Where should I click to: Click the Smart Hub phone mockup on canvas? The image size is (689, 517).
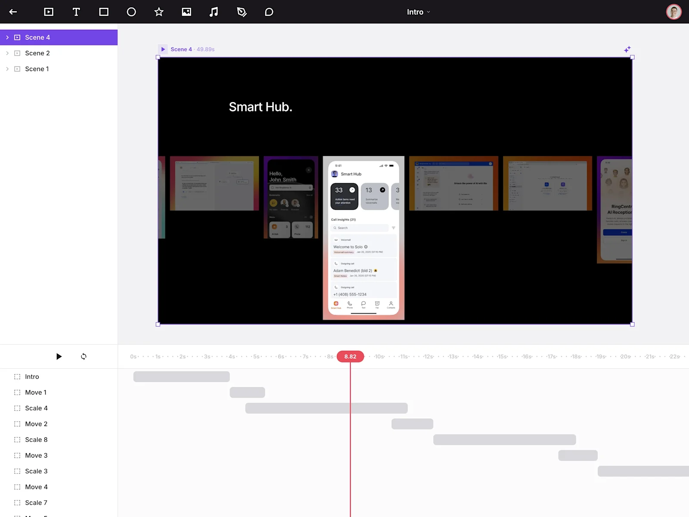pyautogui.click(x=363, y=238)
